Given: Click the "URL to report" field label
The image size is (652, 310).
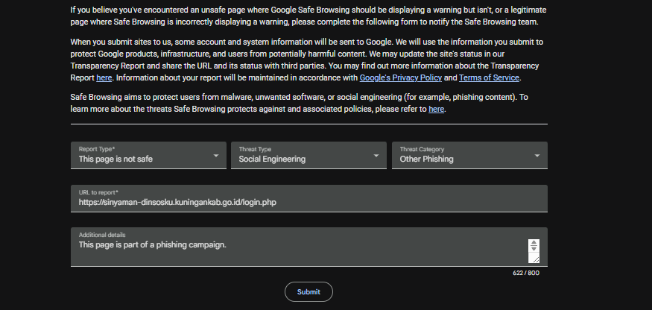Looking at the screenshot, I should [98, 192].
